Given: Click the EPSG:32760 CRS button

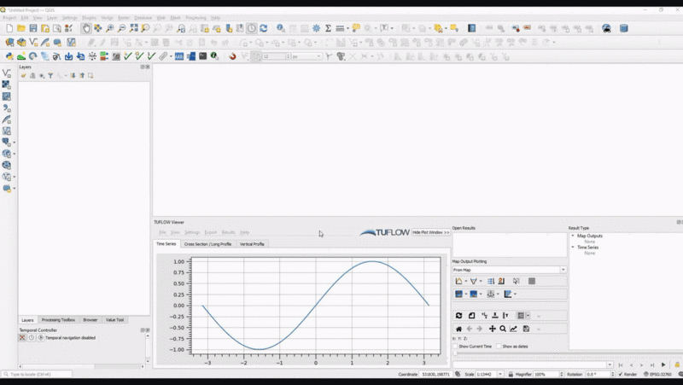Looking at the screenshot, I should 660,374.
